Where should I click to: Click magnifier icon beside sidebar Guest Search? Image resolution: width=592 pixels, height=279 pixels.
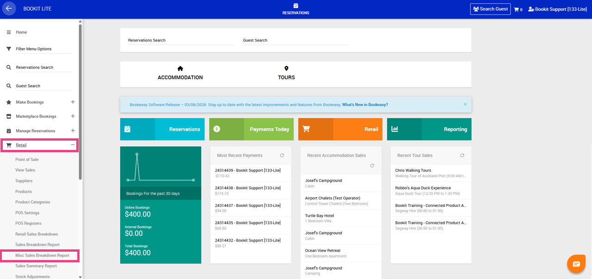(9, 86)
